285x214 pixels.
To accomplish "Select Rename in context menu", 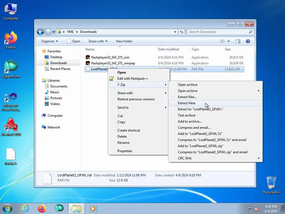I will point(138,143).
